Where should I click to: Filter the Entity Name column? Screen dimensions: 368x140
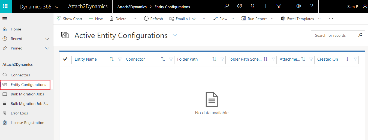click(x=120, y=59)
